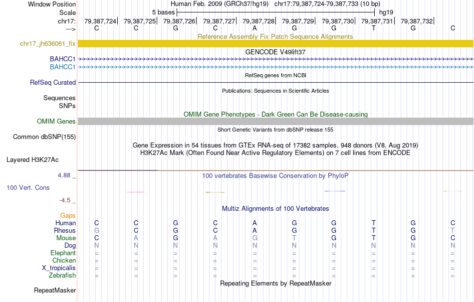The height and width of the screenshot is (302, 474).
Task: Click the 4.88 PhyloP scale value
Action: (x=64, y=175)
